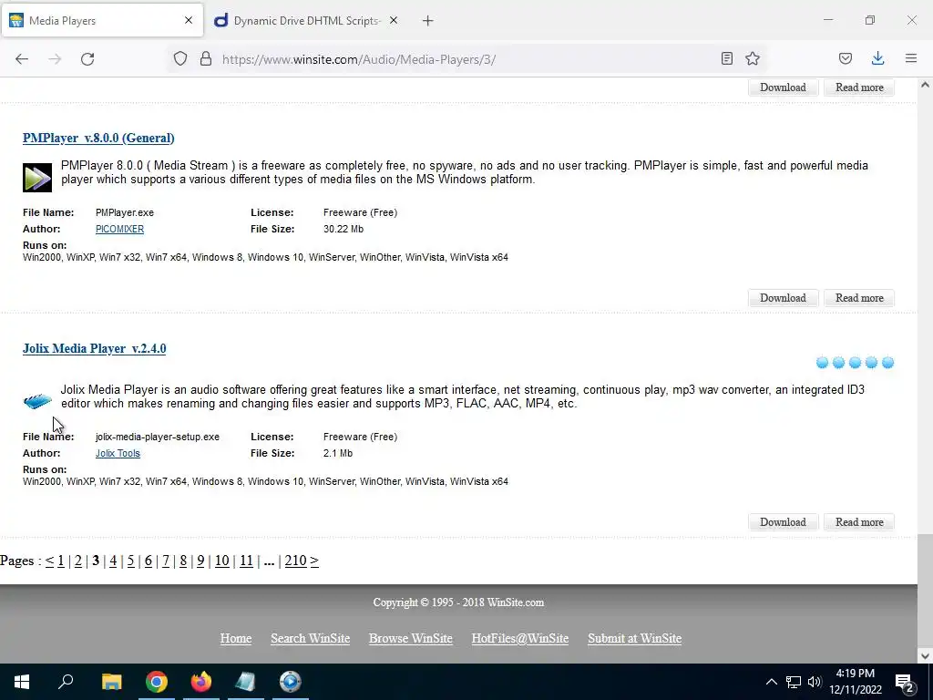Screen dimensions: 933x700
Task: Visit Jolix Tools author link
Action: (118, 454)
